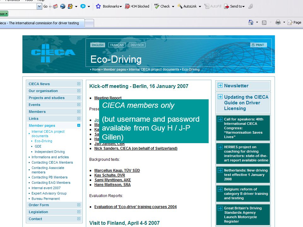The width and height of the screenshot is (303, 227).
Task: Open a new blank tab
Action: click(x=89, y=23)
